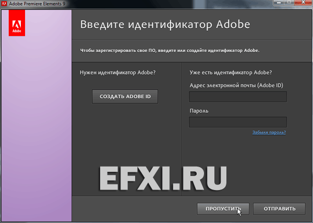Submit with the ОТПРАВИТЬ button
Viewport: 313px width, 223px height.
coord(279,209)
